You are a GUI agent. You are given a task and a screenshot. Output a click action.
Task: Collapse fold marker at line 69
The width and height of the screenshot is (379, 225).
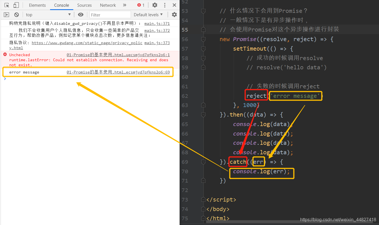click(x=203, y=162)
